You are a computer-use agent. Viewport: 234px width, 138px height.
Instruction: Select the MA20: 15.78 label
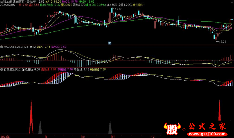click(x=70, y=2)
